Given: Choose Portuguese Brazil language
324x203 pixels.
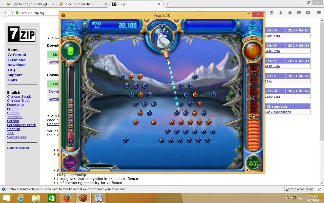Looking at the screenshot, I should (21, 125).
